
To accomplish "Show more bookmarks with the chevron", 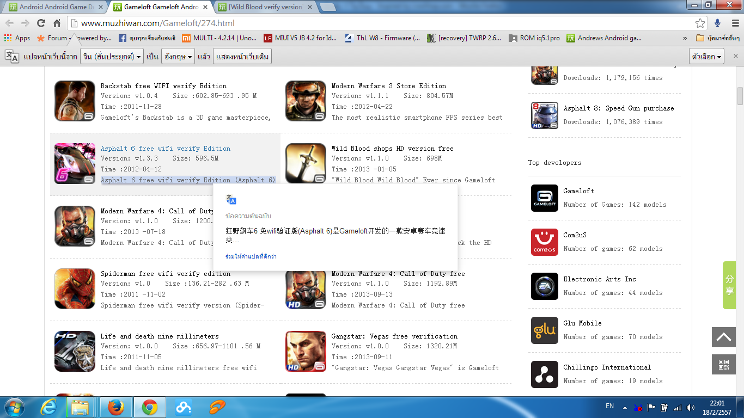I will pyautogui.click(x=685, y=38).
